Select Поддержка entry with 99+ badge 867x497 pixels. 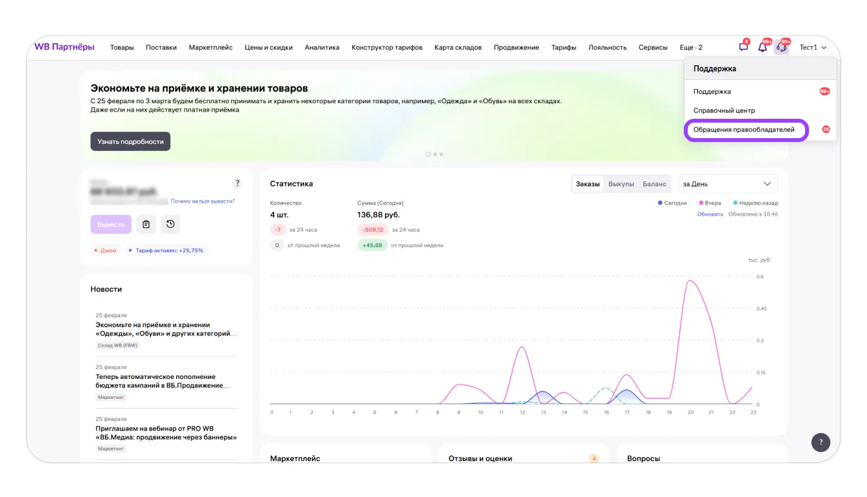point(760,92)
